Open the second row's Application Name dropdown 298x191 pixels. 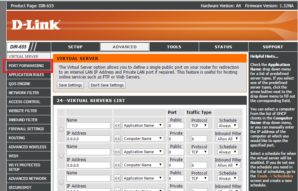click(x=143, y=152)
